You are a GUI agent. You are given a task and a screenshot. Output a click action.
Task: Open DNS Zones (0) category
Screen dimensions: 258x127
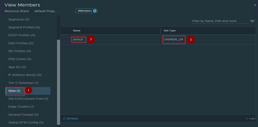(x=20, y=59)
